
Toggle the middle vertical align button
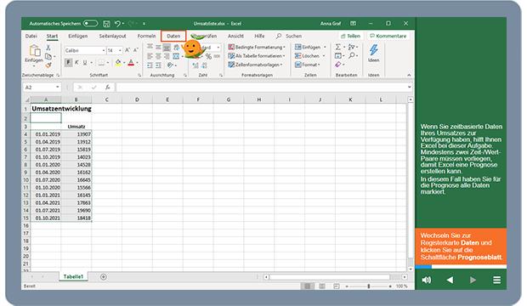pyautogui.click(x=158, y=48)
